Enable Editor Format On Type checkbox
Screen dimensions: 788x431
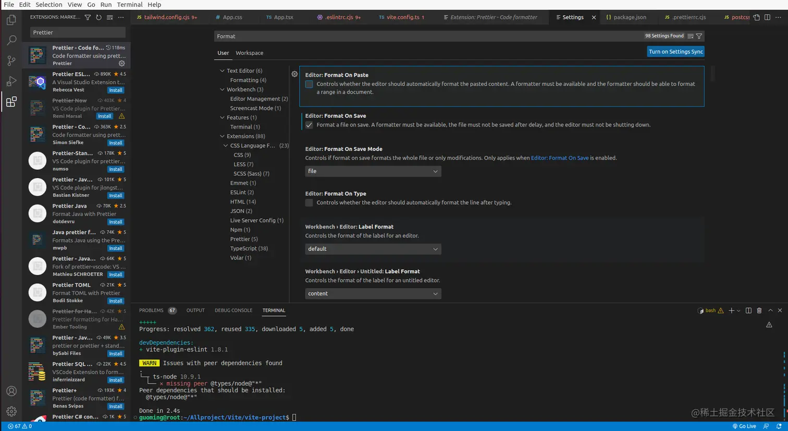click(x=309, y=202)
